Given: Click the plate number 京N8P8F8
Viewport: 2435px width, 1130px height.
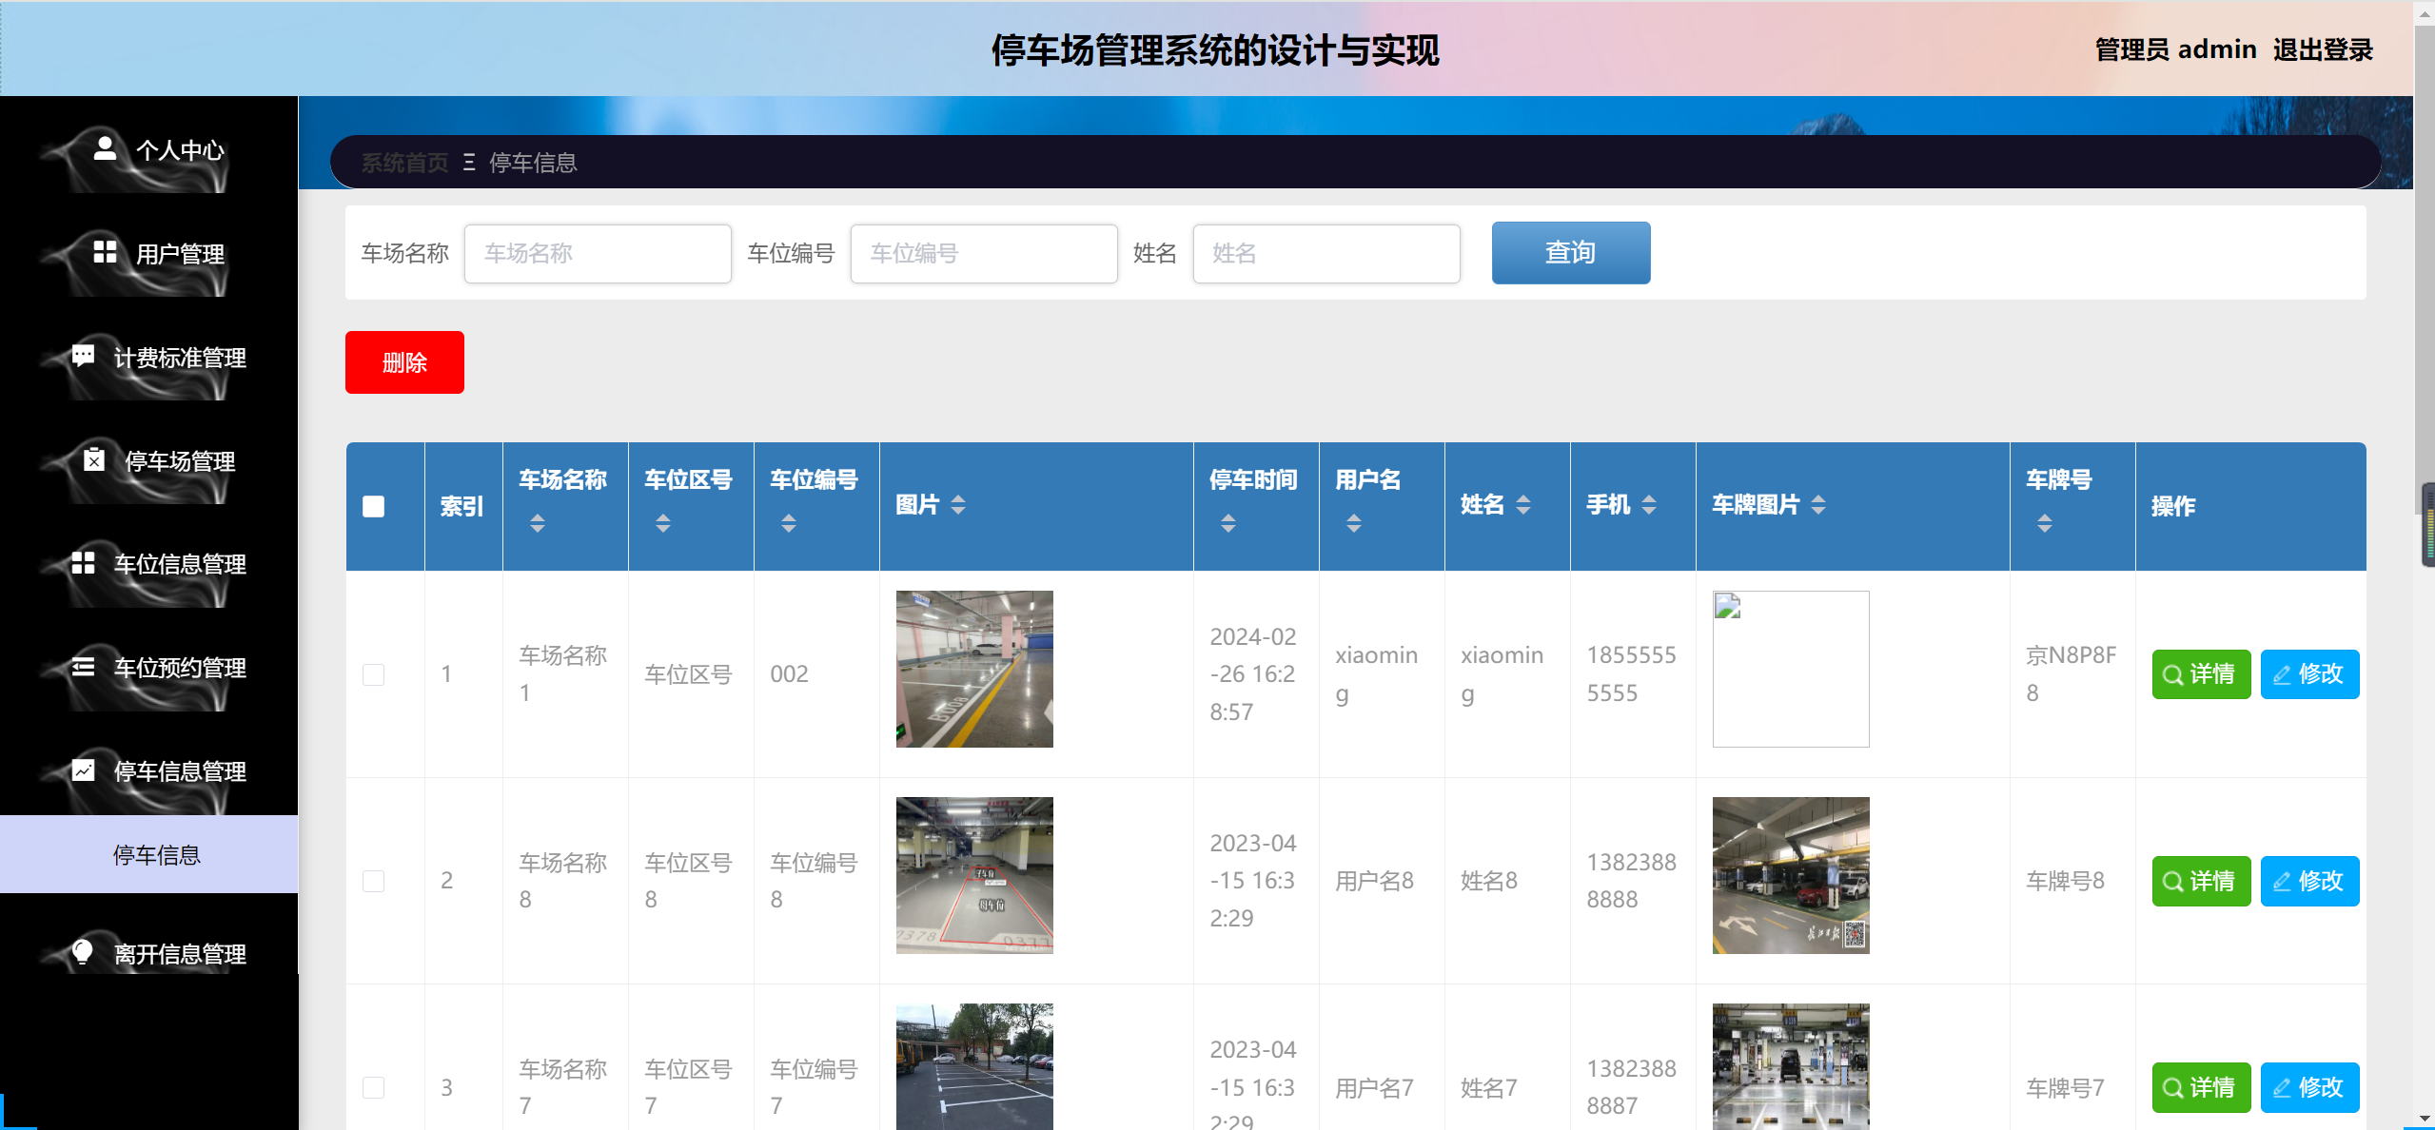Looking at the screenshot, I should pos(2071,674).
